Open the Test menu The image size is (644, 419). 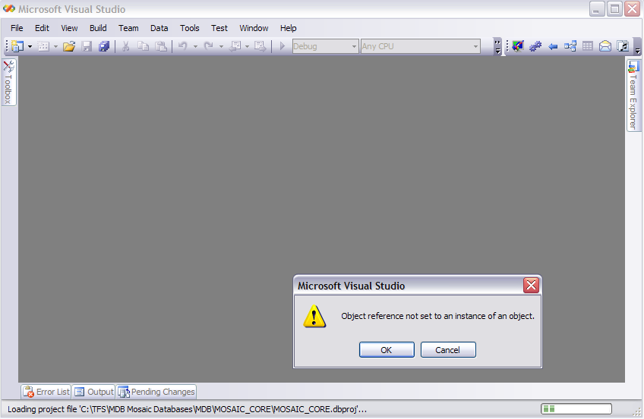(x=219, y=28)
